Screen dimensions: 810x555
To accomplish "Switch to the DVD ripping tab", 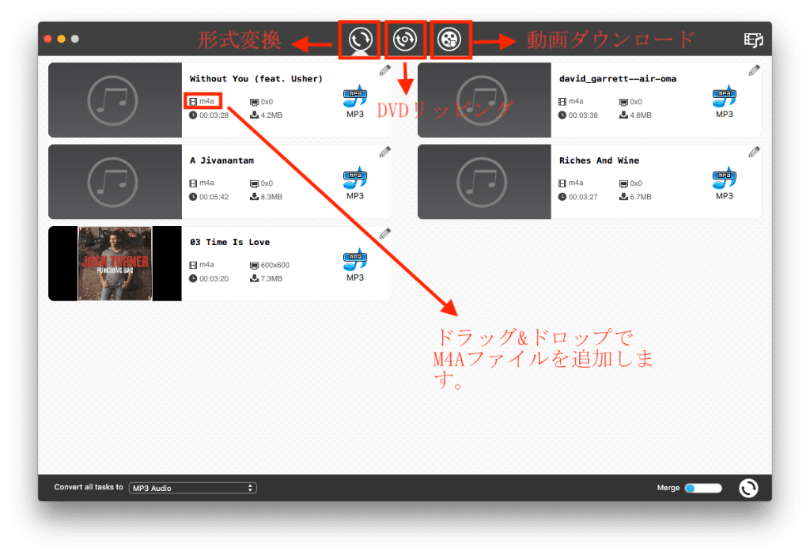I will 405,40.
